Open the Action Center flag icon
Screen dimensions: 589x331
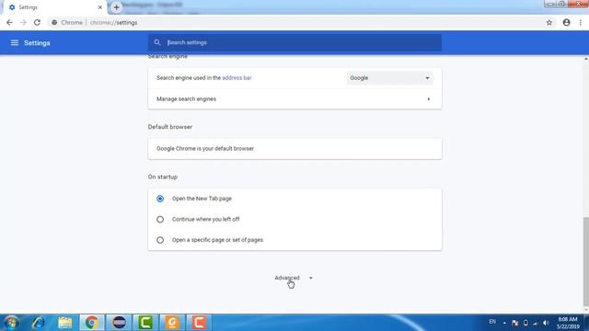coord(515,323)
